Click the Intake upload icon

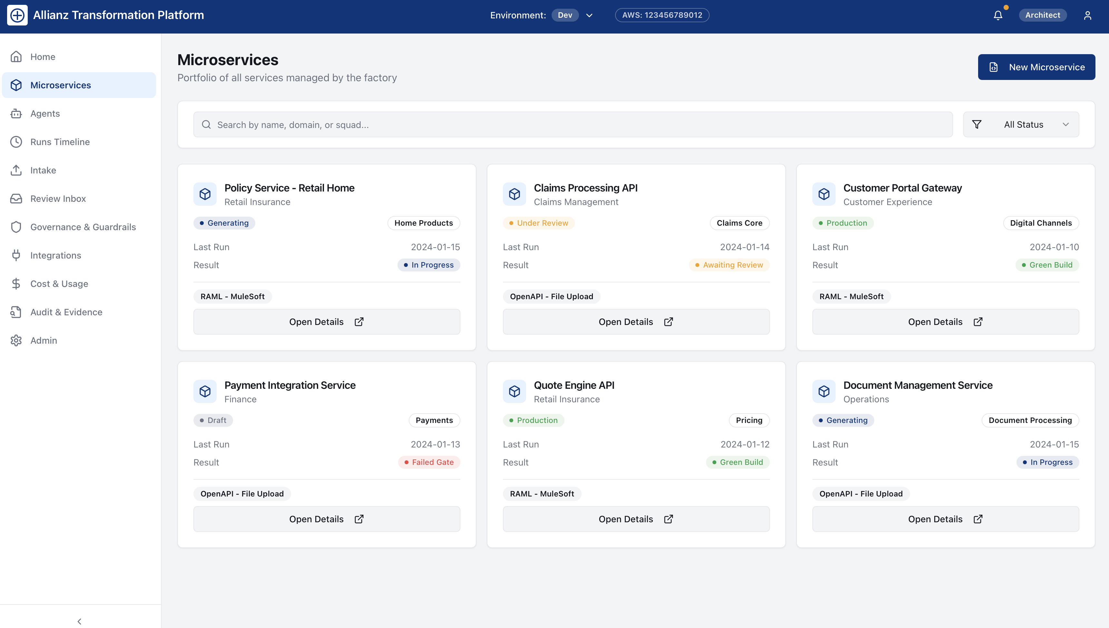pyautogui.click(x=16, y=170)
